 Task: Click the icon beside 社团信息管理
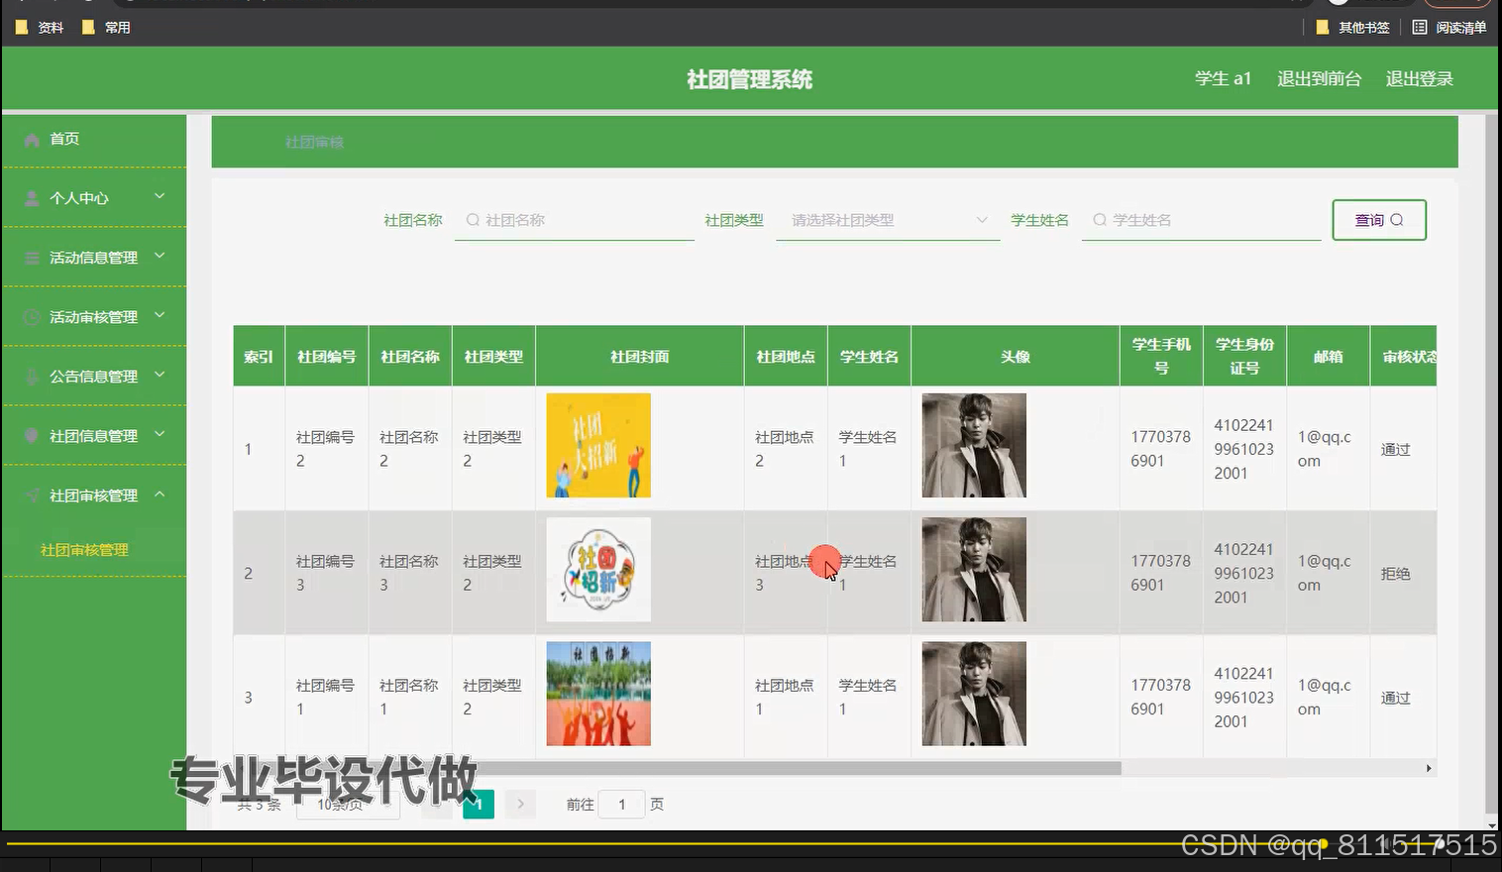click(32, 436)
